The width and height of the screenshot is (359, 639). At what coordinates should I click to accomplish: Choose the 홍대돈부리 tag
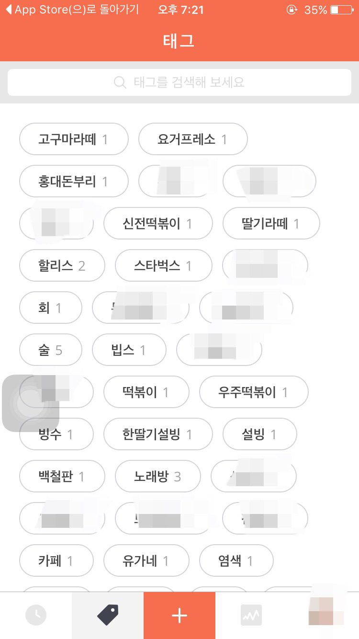(74, 182)
